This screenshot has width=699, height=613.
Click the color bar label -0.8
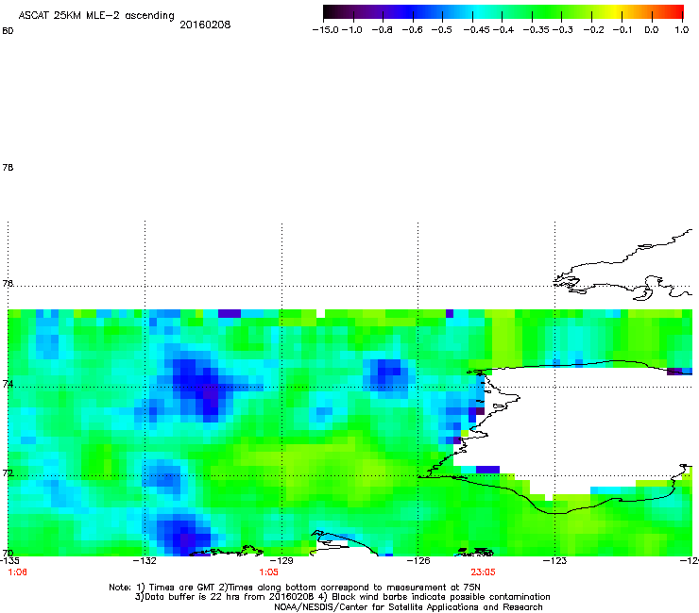382,30
